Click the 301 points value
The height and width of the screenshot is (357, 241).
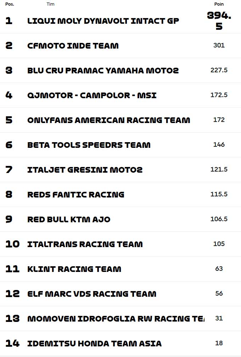pyautogui.click(x=219, y=45)
